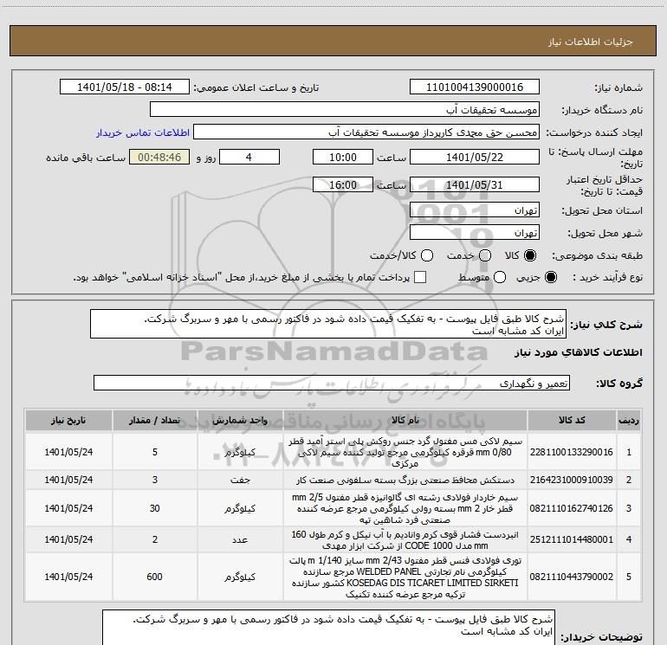This screenshot has width=667, height=645.
Task: Click the page header جزئیات اطلاعات نیاز
Action: pyautogui.click(x=591, y=42)
